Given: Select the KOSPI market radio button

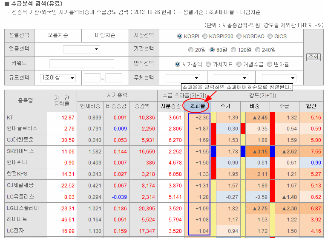Looking at the screenshot, I should (x=179, y=37).
